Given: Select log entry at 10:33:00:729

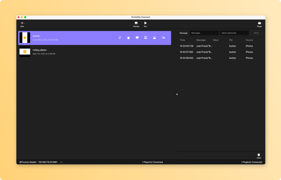Looking at the screenshot, I should coord(221,46).
